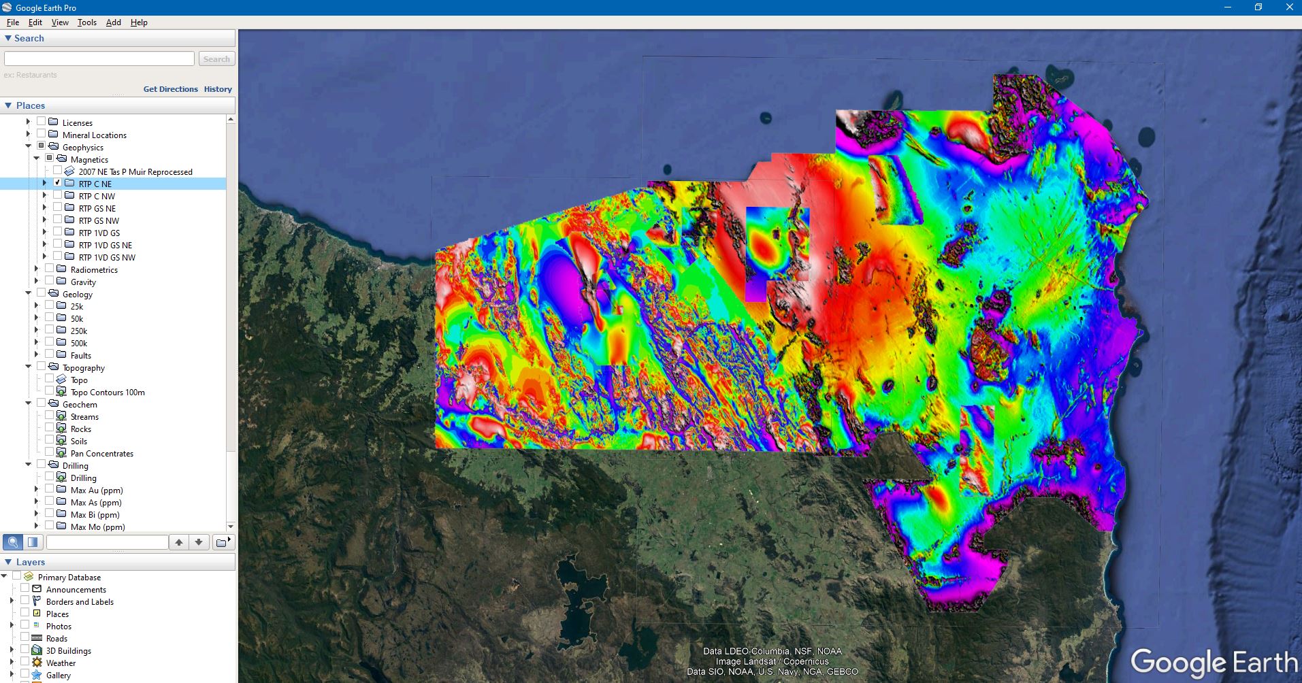Click the Borders and Labels flag icon
The width and height of the screenshot is (1302, 683).
tap(37, 601)
